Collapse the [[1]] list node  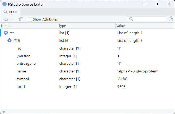click(x=10, y=40)
